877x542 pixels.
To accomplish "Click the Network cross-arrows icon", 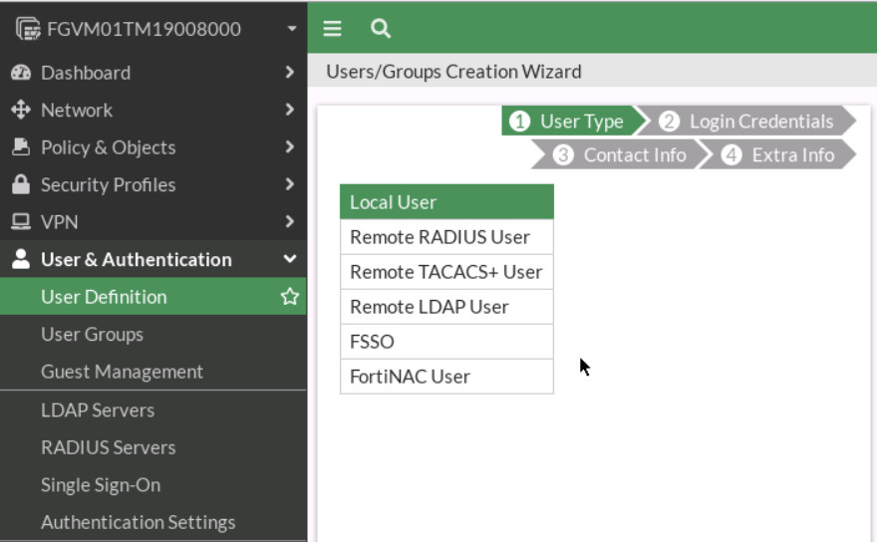I will pos(20,110).
